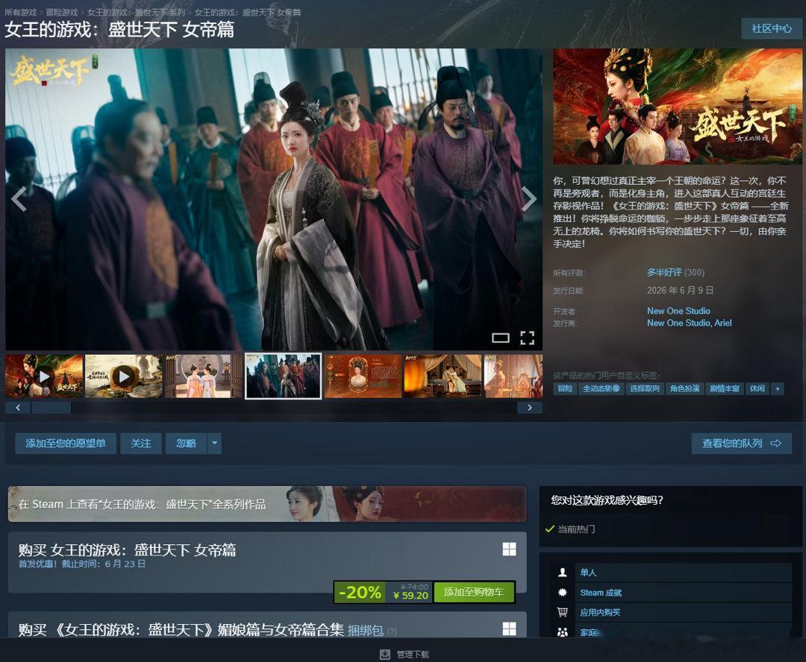Image resolution: width=806 pixels, height=662 pixels.
Task: Click the family sharing icon
Action: point(563,631)
